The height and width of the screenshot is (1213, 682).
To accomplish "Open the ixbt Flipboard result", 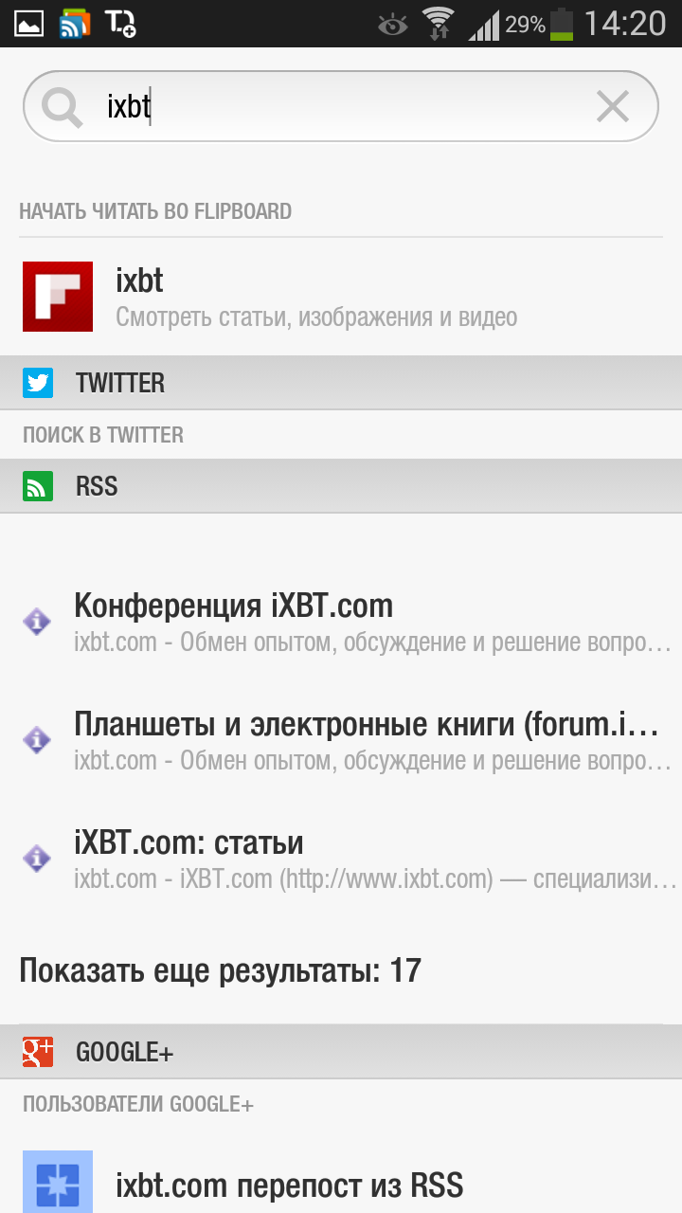I will [341, 297].
